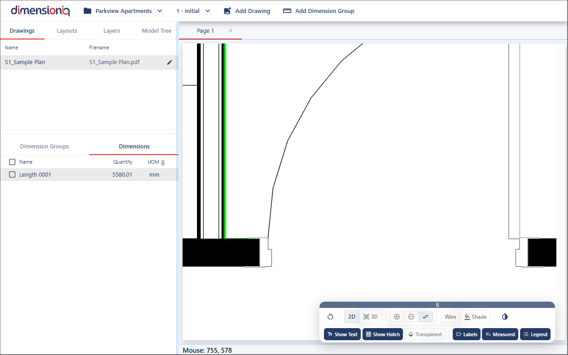Click Add Dimension Group button
The image size is (568, 355).
319,11
